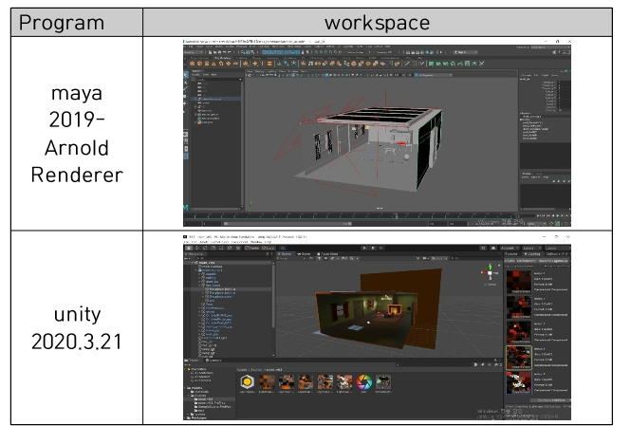Viewport: 631px width, 426px height.
Task: Select the first lightmap thumbnail in Lighting panel
Action: (519, 282)
